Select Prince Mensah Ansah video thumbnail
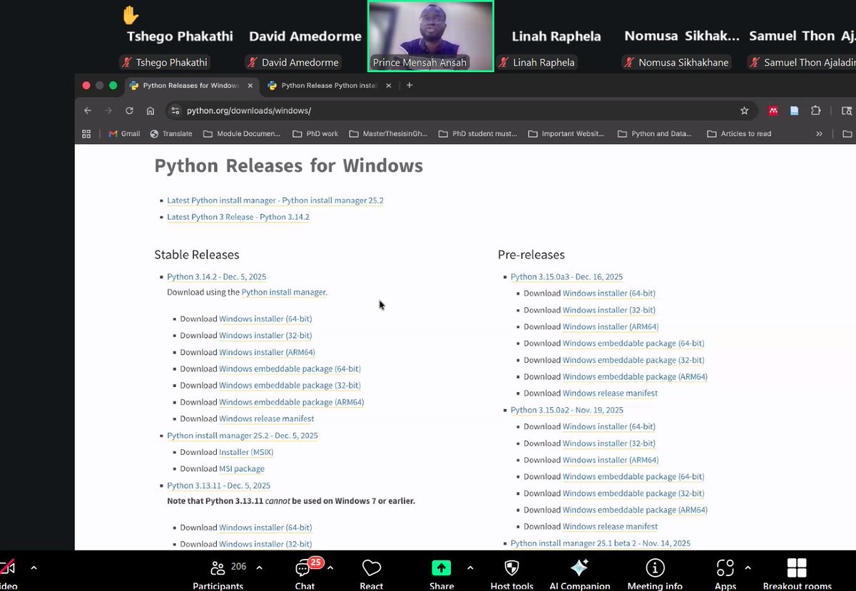The image size is (856, 591). (430, 36)
